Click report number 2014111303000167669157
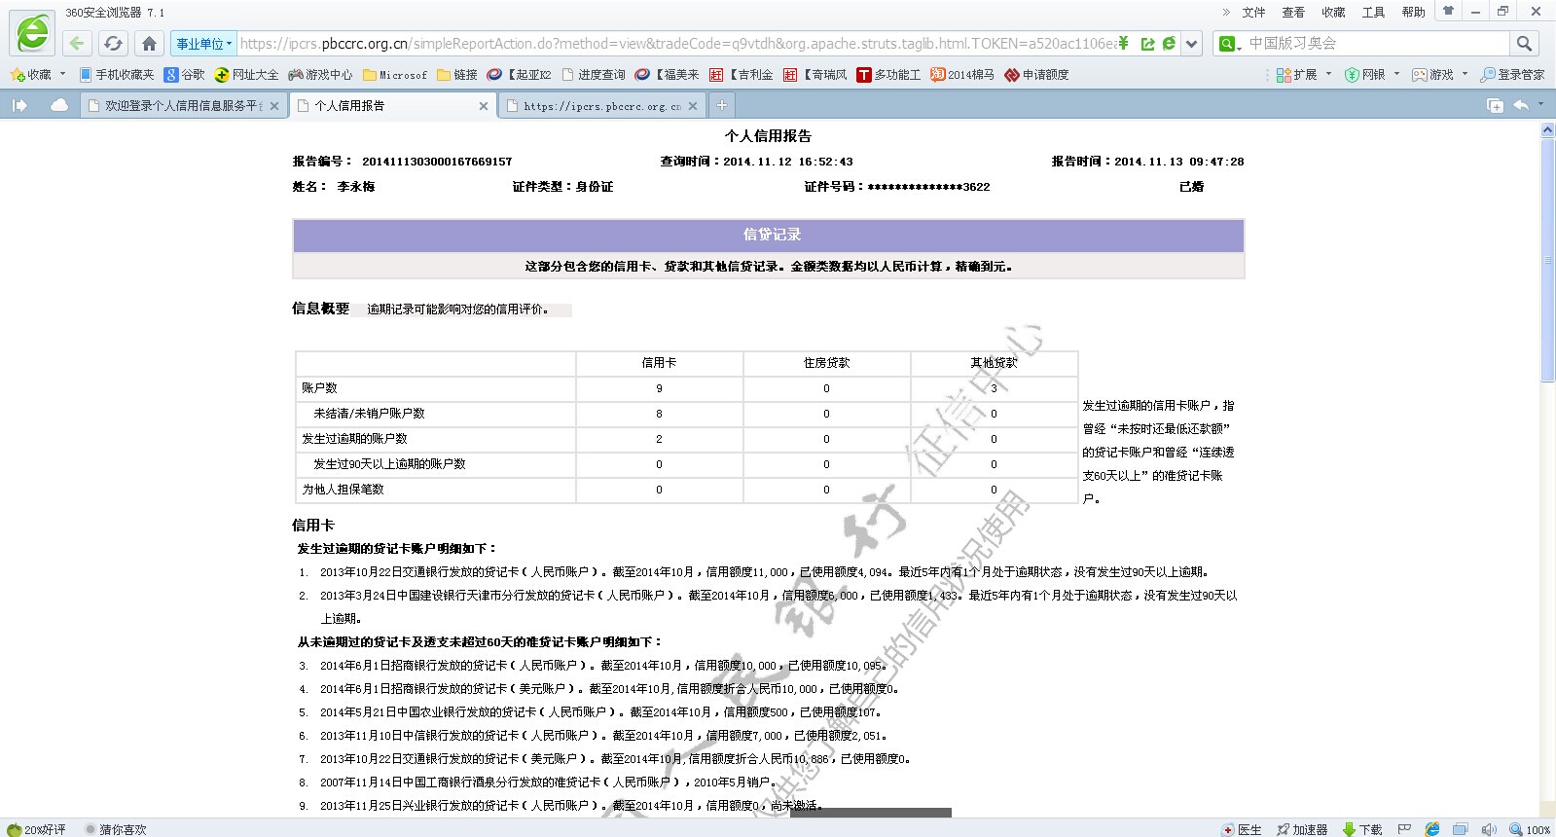This screenshot has height=837, width=1556. pyautogui.click(x=437, y=162)
